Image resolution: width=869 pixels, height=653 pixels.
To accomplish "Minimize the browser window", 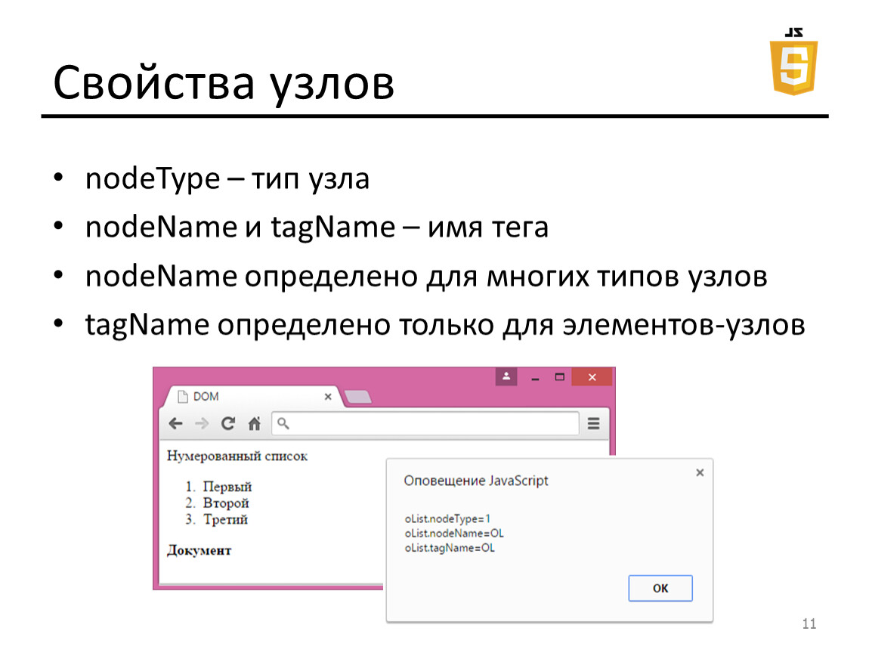I will click(535, 377).
